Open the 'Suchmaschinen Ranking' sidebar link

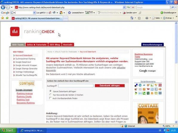pyautogui.click(x=25, y=59)
